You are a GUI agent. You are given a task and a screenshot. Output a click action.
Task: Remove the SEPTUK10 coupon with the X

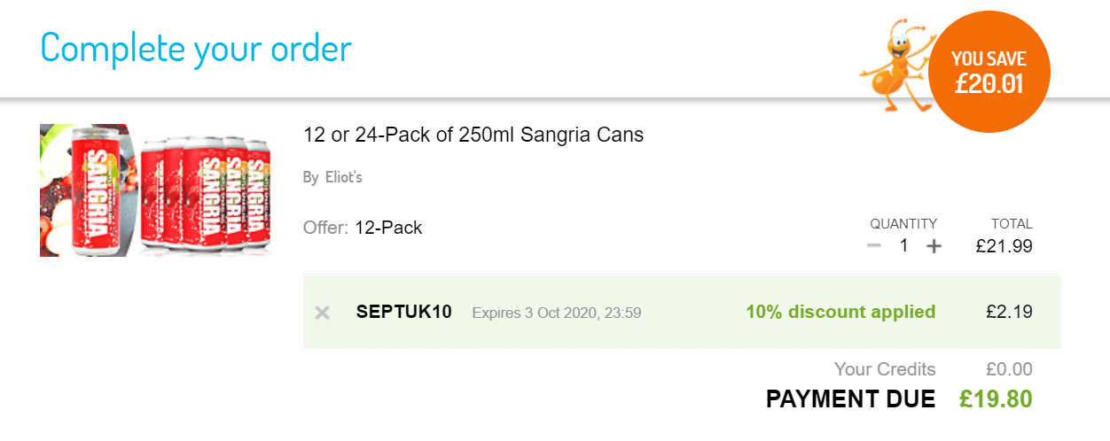[323, 312]
